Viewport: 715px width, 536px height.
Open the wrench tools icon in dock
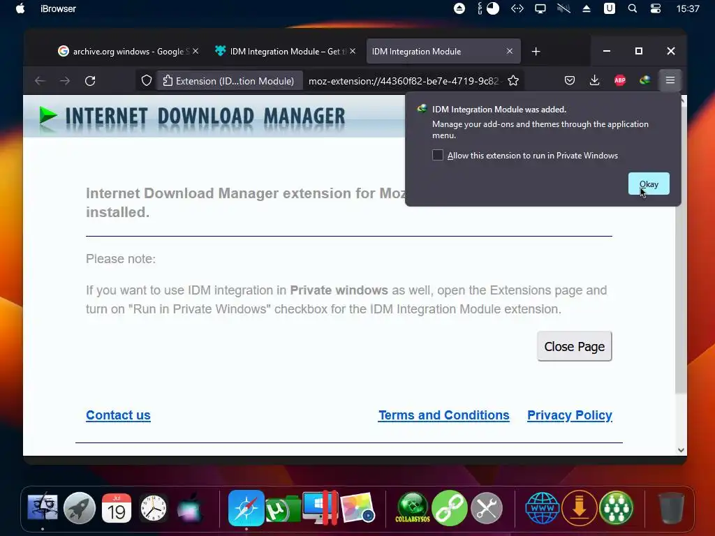(487, 508)
